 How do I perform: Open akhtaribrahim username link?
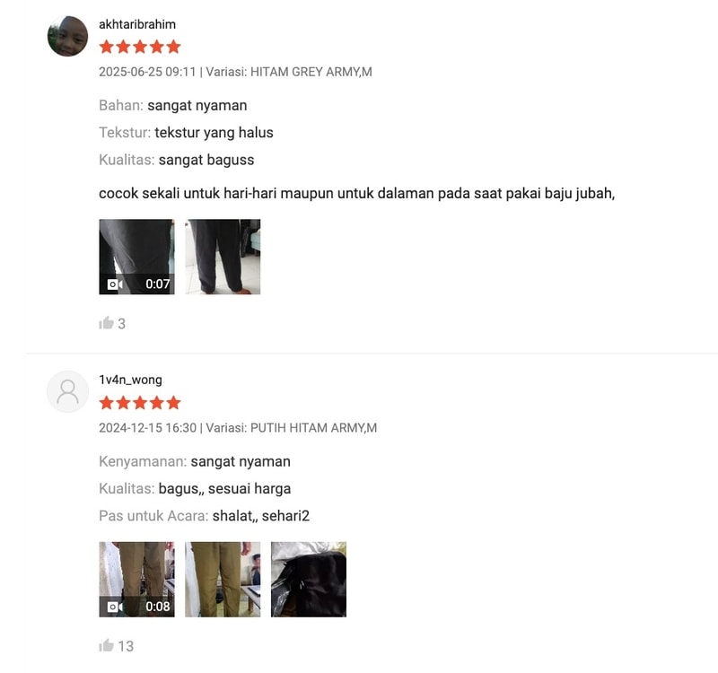click(x=137, y=24)
